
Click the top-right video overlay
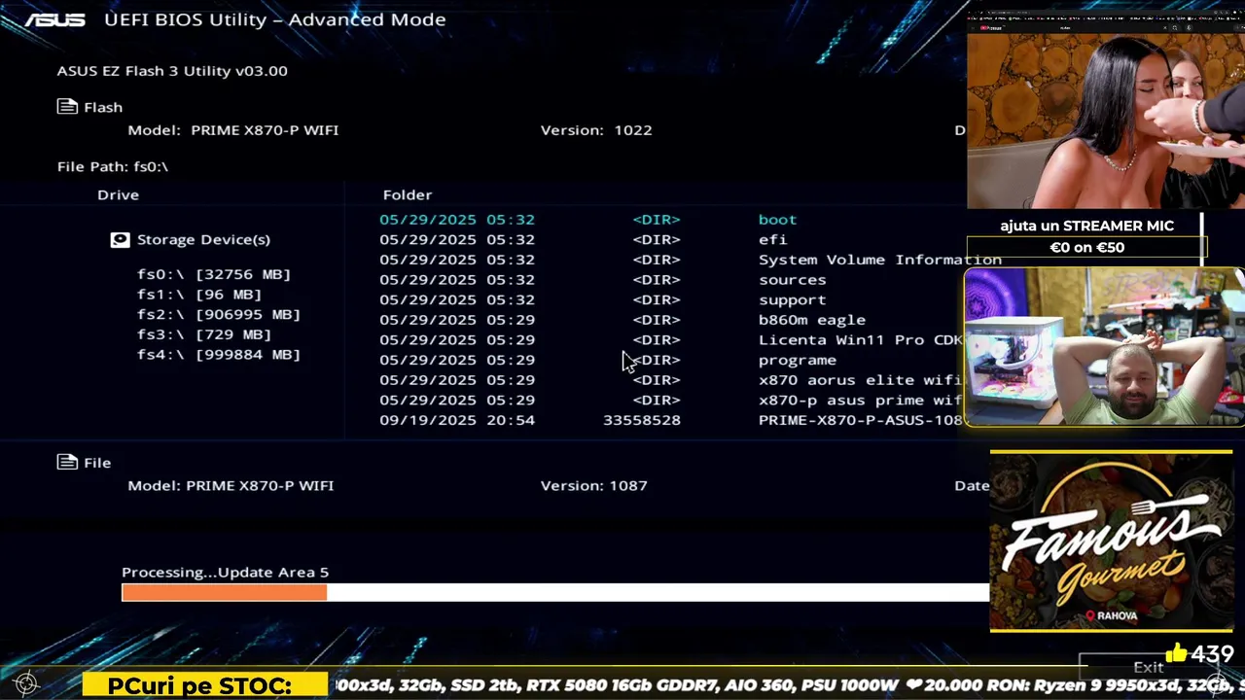click(x=1106, y=110)
